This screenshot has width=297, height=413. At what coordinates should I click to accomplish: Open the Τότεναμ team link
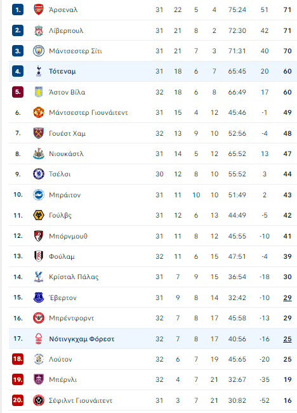tap(62, 72)
